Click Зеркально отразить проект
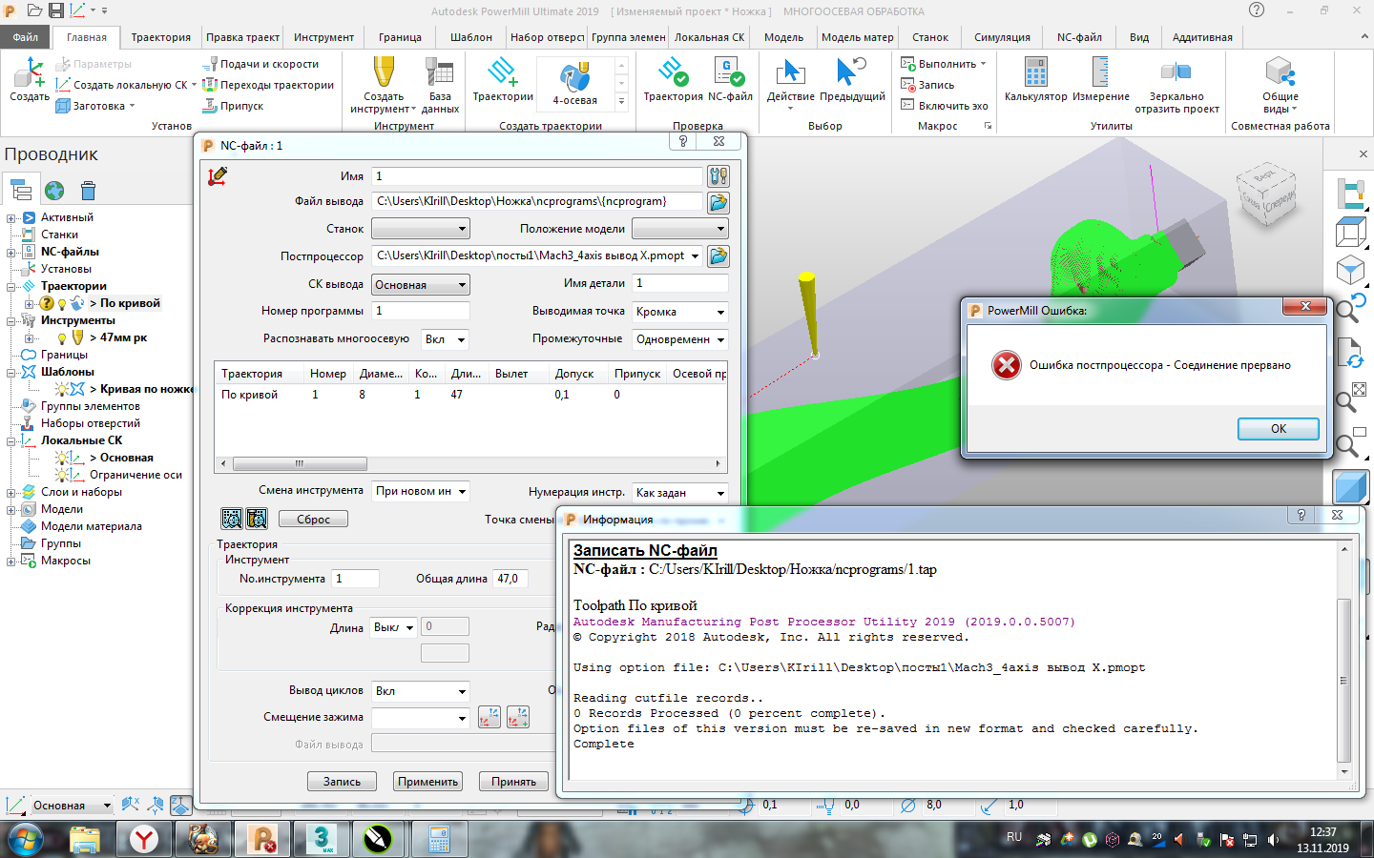The image size is (1374, 858). click(1176, 85)
